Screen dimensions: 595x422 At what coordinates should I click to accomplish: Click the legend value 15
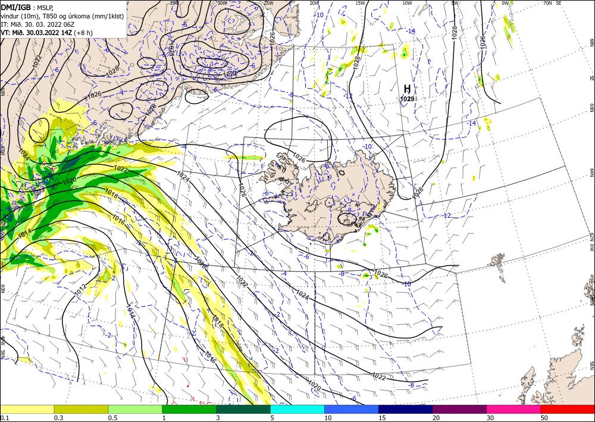click(x=382, y=418)
